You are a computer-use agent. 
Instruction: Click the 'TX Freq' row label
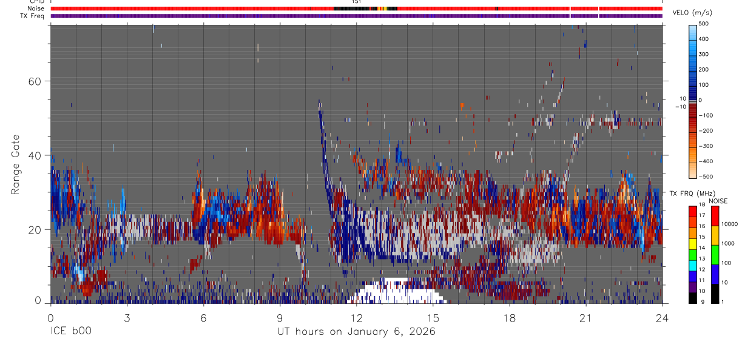(33, 16)
